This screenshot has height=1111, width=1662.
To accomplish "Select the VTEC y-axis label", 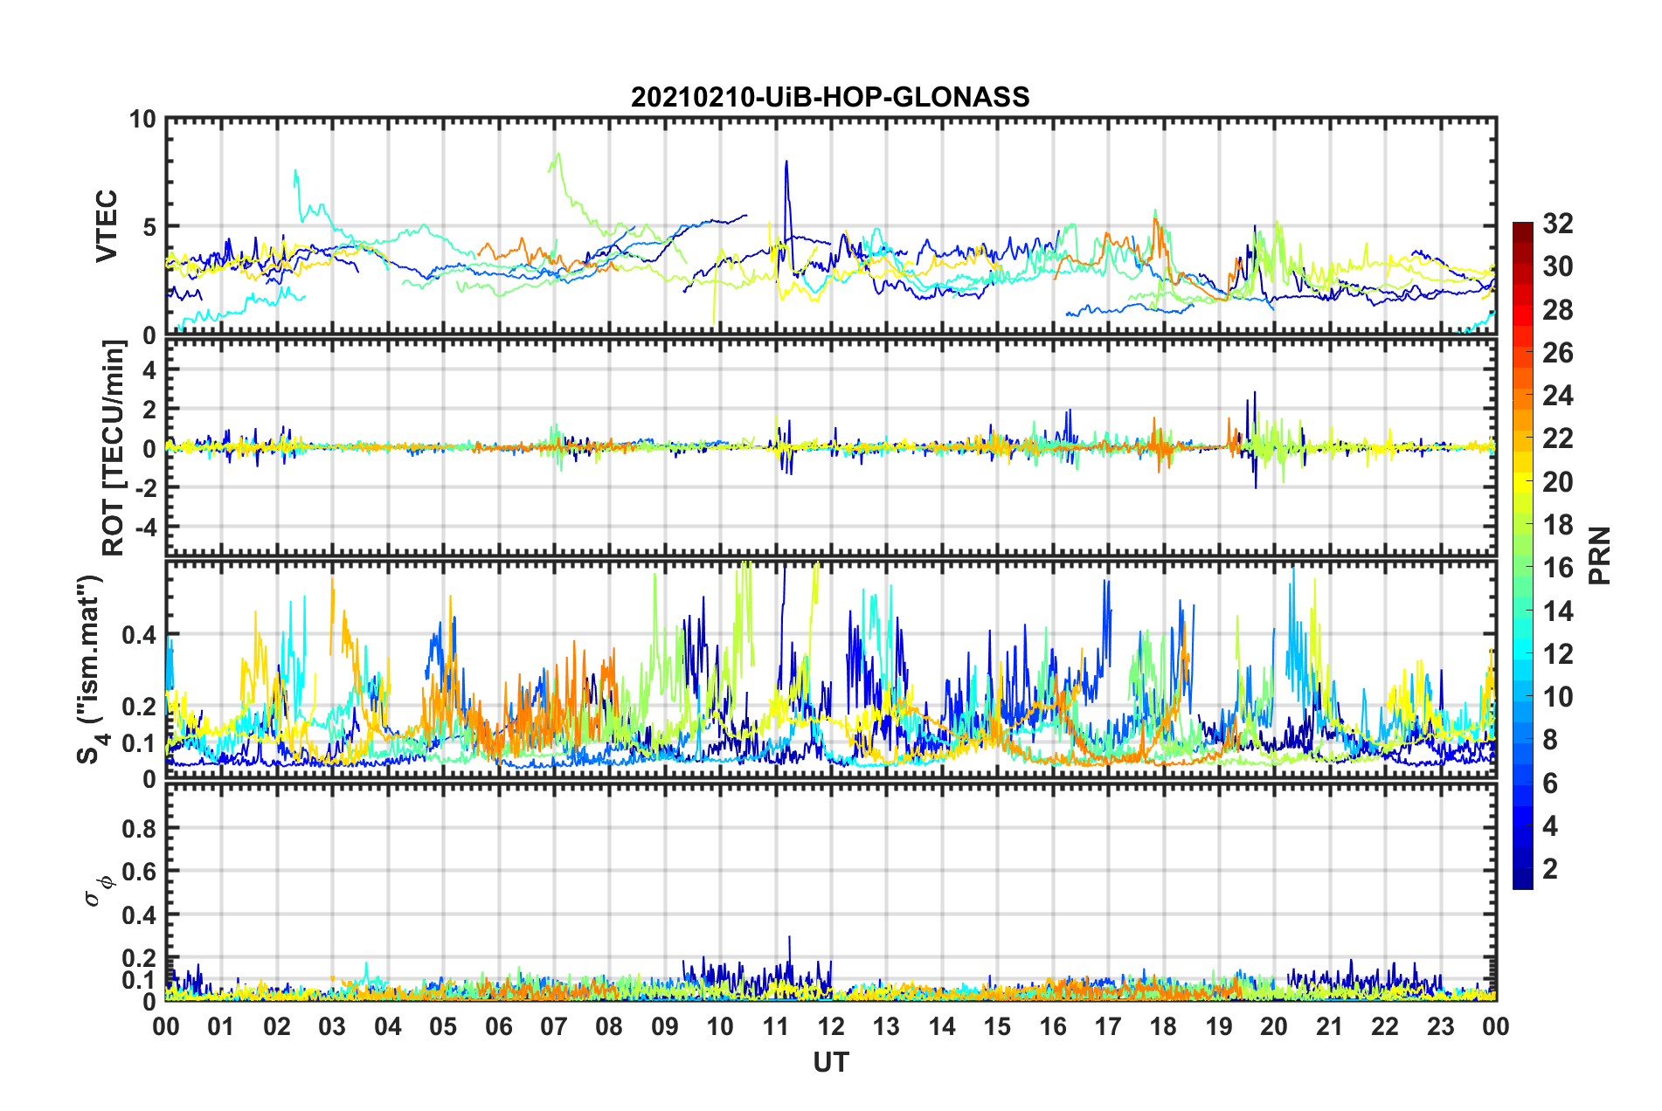I will coord(107,226).
